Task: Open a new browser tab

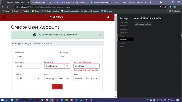Action: 150,2
